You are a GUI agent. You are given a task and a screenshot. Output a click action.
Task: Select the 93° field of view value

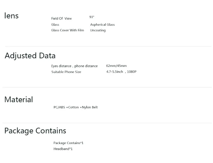click(92, 17)
